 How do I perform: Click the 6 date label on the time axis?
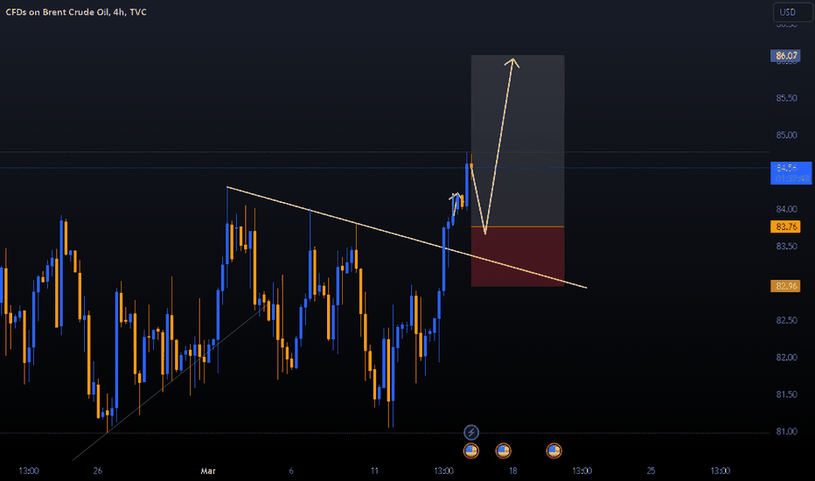291,471
